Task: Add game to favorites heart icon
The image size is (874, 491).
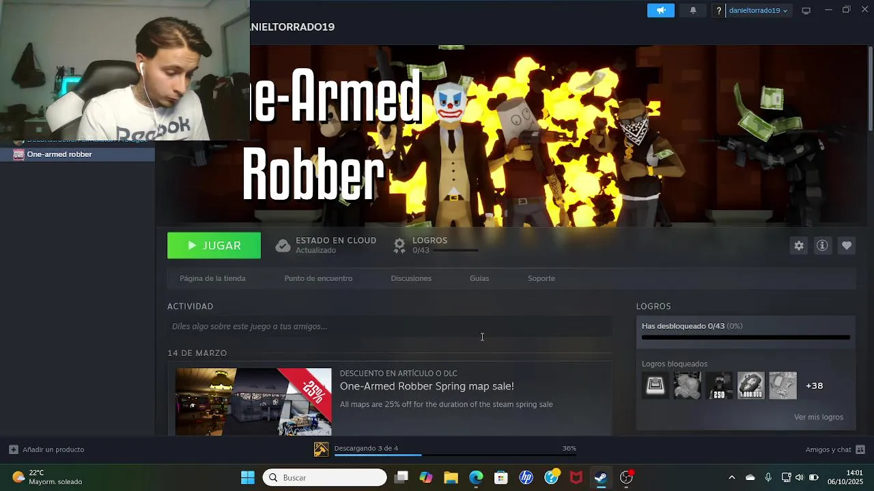Action: click(x=847, y=245)
